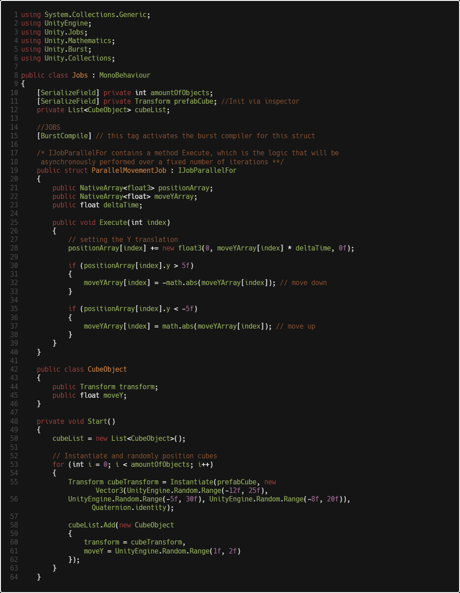Click the '//Init via inspector' comment

point(260,101)
